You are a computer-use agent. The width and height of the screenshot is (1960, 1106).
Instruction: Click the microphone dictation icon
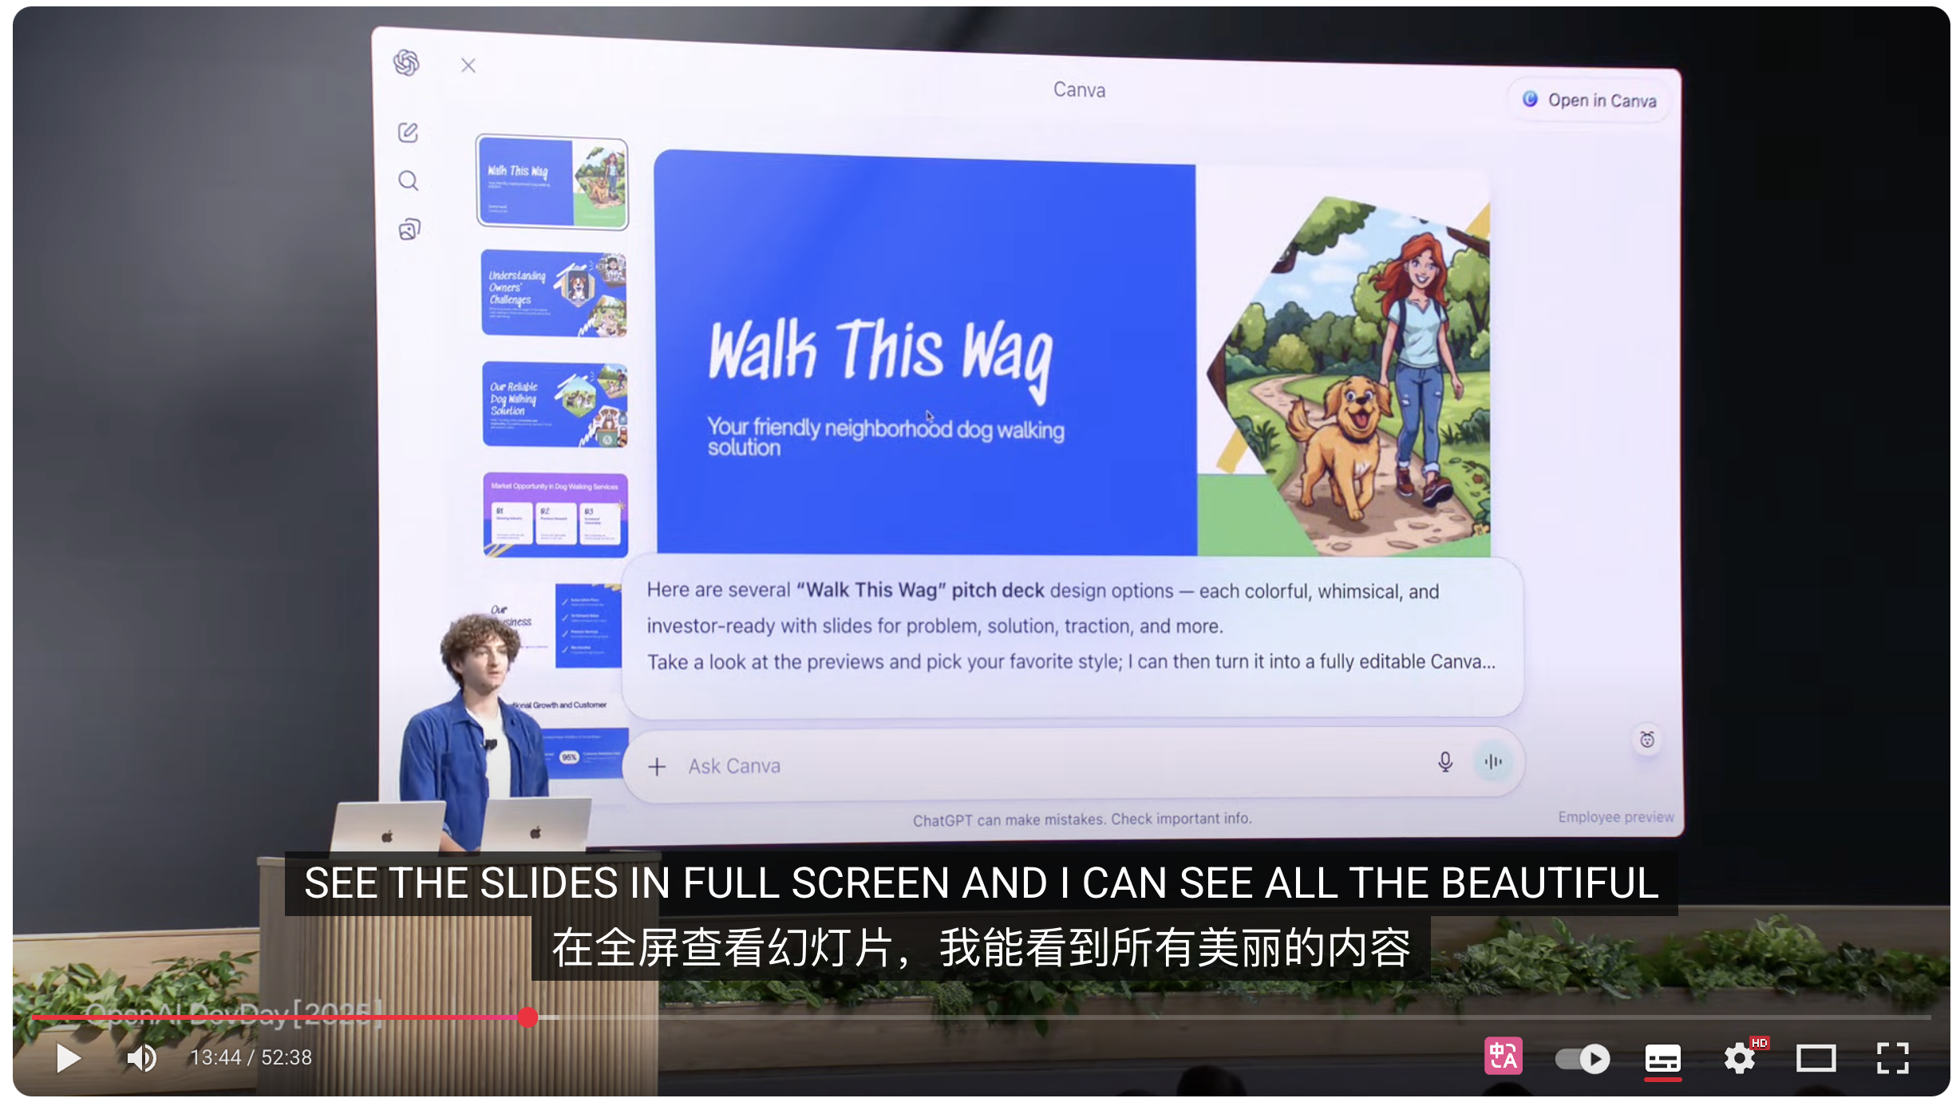pyautogui.click(x=1444, y=762)
